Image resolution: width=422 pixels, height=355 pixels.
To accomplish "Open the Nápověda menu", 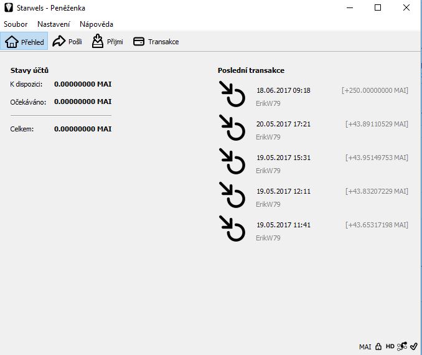I will (96, 24).
